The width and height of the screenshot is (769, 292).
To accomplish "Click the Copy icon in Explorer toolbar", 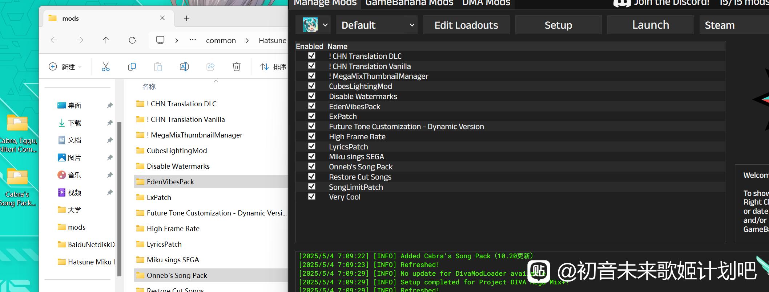I will coord(132,67).
